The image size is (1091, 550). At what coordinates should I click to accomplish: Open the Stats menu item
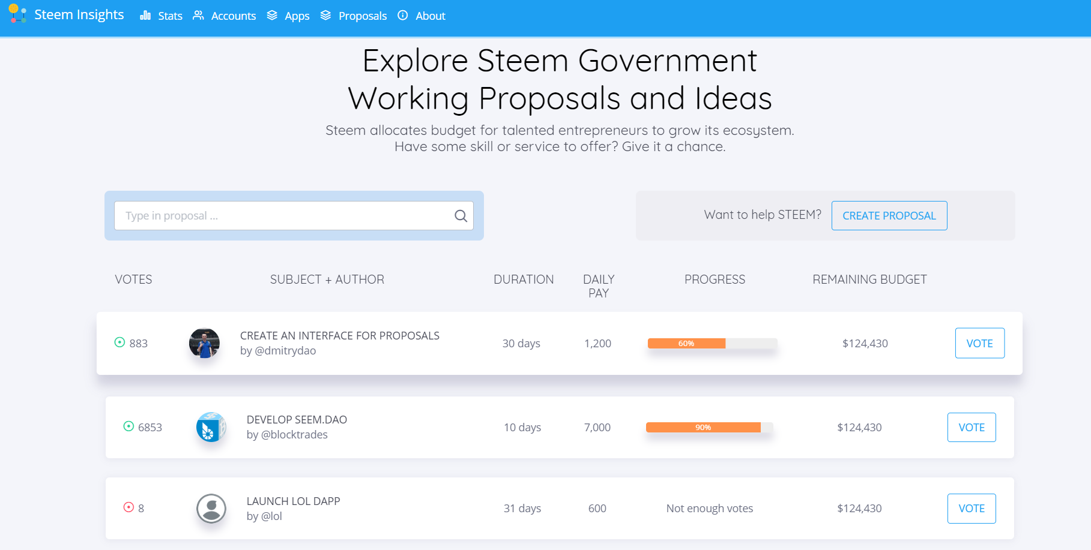pos(162,16)
